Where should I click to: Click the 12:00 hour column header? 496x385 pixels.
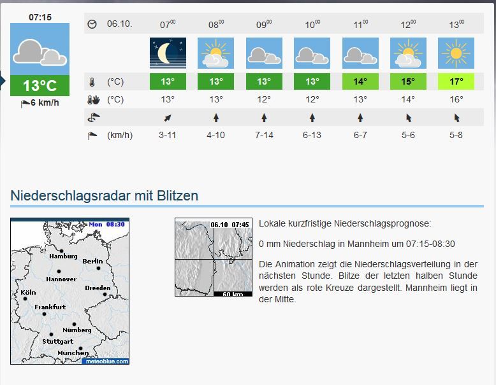[408, 24]
